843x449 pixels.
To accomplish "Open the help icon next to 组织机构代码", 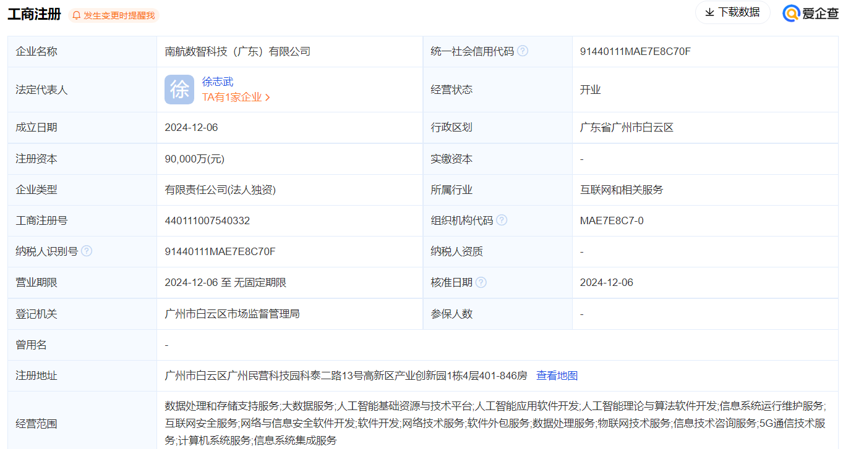I will 502,220.
